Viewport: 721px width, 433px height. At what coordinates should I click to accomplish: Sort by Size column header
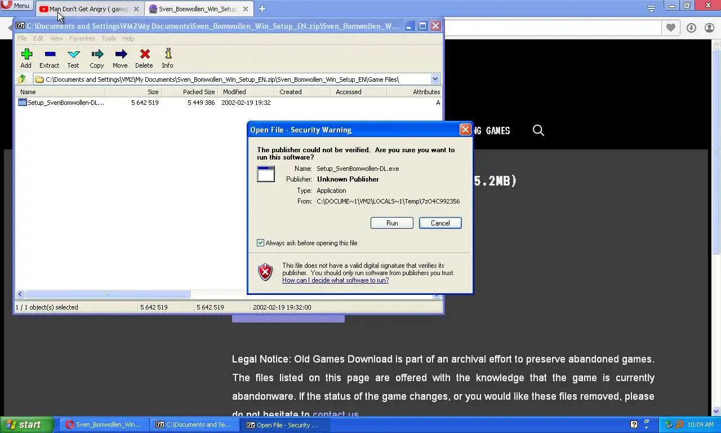coord(134,92)
